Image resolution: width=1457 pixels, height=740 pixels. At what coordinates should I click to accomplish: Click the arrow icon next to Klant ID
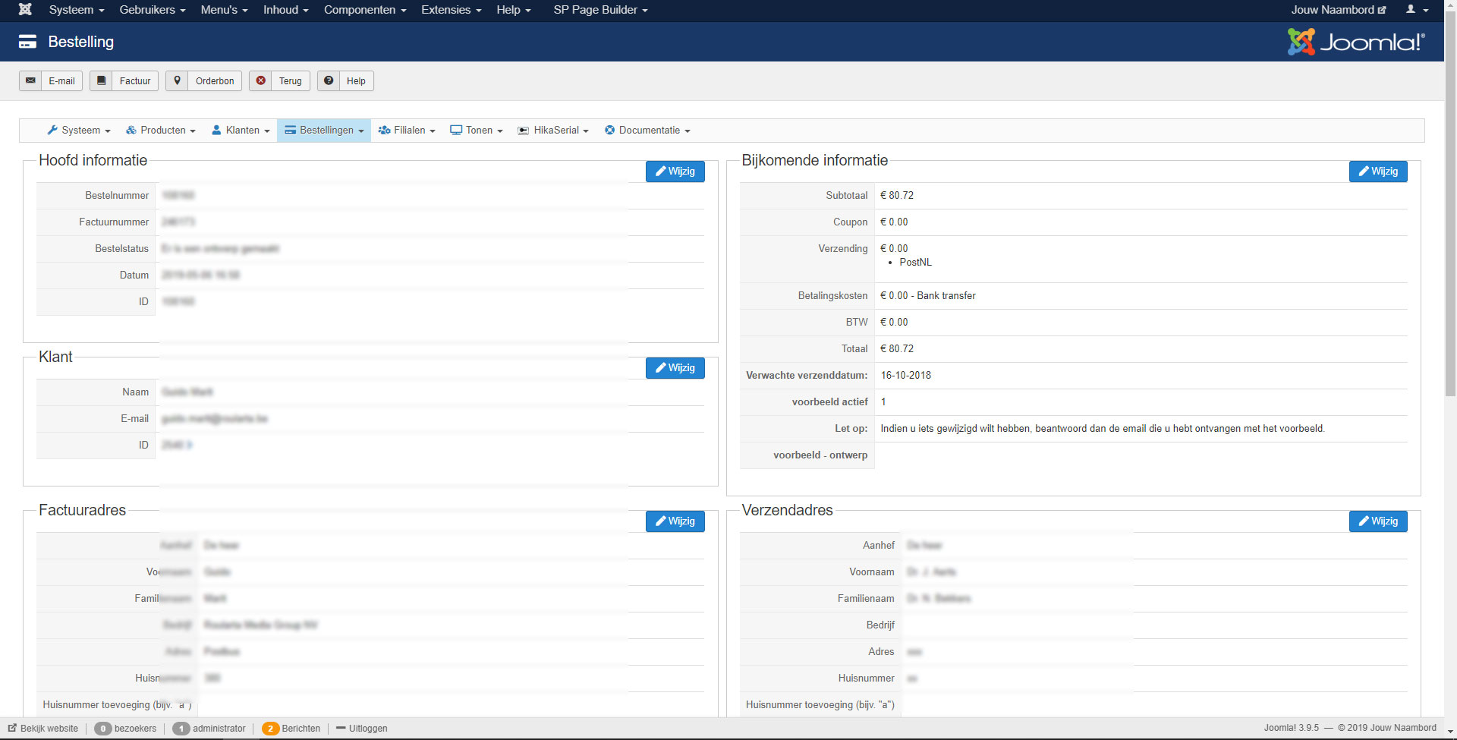[190, 445]
